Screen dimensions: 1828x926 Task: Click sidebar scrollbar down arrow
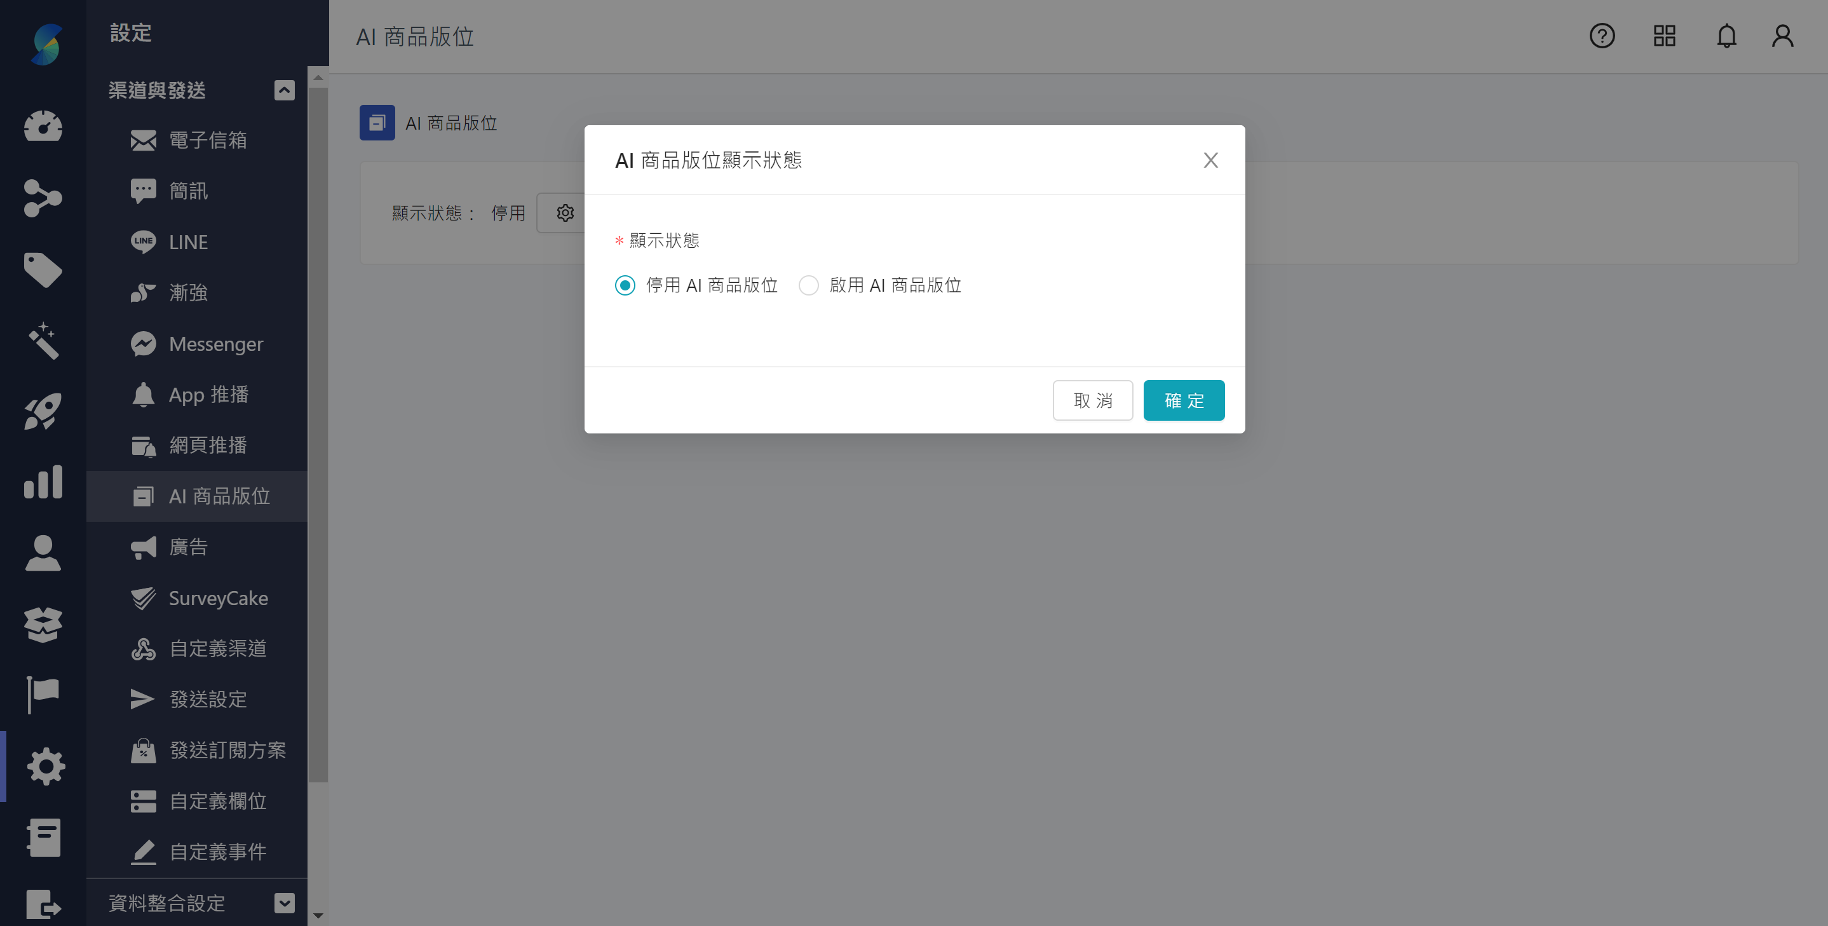[x=318, y=915]
